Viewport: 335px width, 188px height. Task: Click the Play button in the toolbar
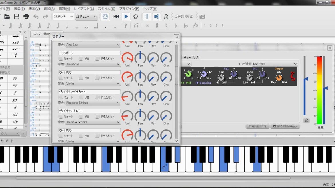pos(126,17)
